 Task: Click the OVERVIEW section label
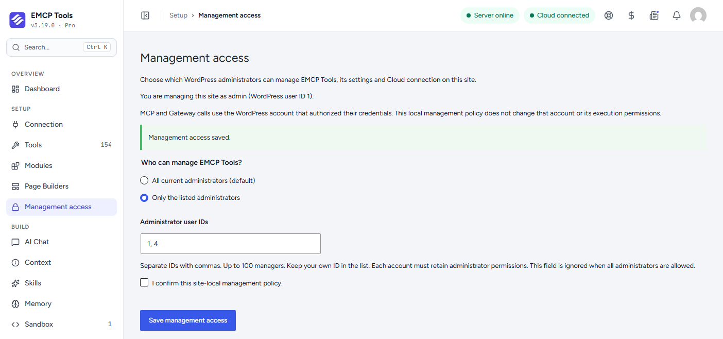point(28,74)
